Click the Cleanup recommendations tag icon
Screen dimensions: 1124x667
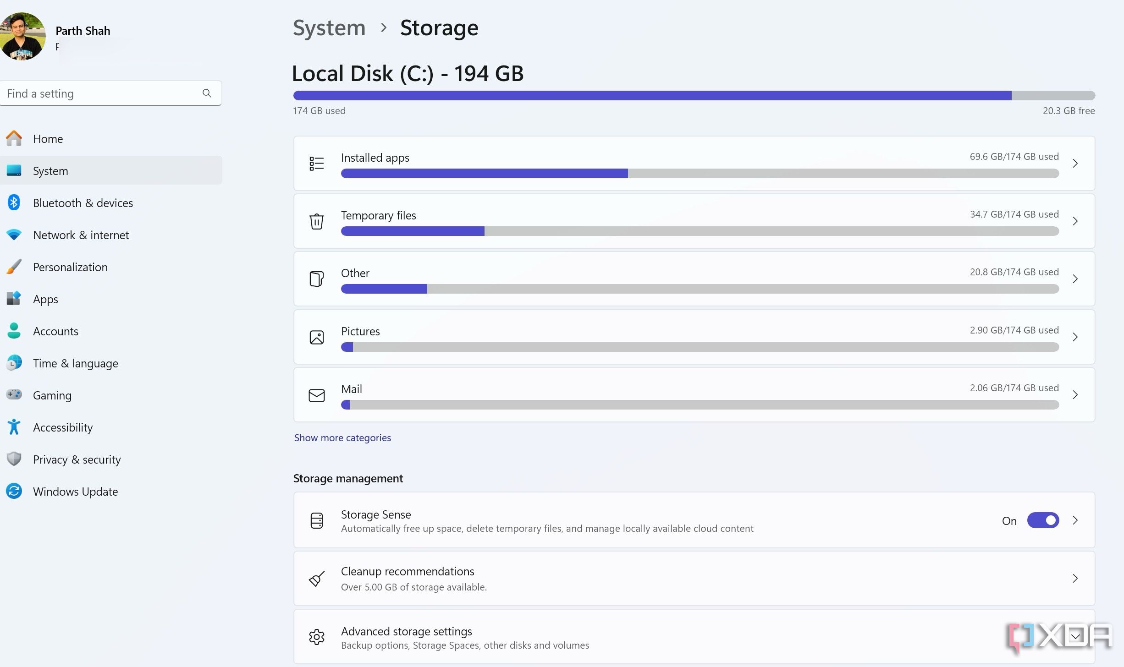coord(316,578)
